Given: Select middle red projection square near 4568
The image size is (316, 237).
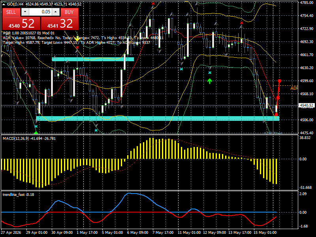Looking at the screenshot, I should pyautogui.click(x=278, y=98).
